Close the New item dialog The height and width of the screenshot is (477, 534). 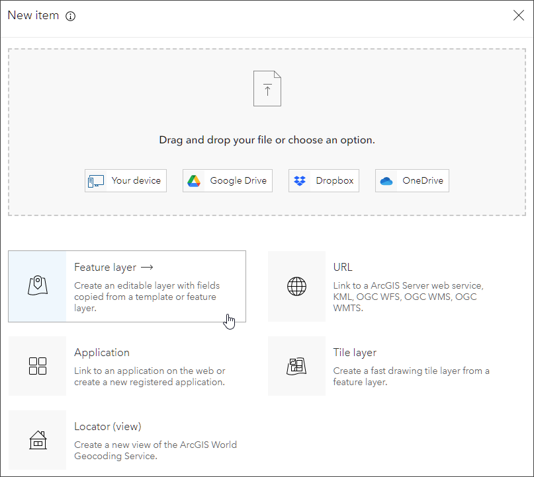point(519,15)
